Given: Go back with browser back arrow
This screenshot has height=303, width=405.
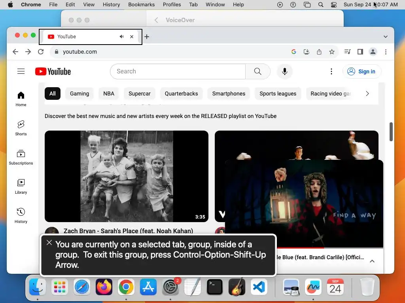Looking at the screenshot, I should 15,52.
